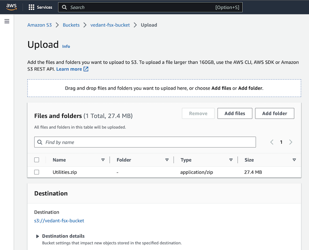
Task: Sort by the Name column arrow
Action: [103, 160]
